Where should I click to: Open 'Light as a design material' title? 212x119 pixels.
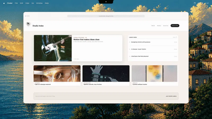click(43, 84)
